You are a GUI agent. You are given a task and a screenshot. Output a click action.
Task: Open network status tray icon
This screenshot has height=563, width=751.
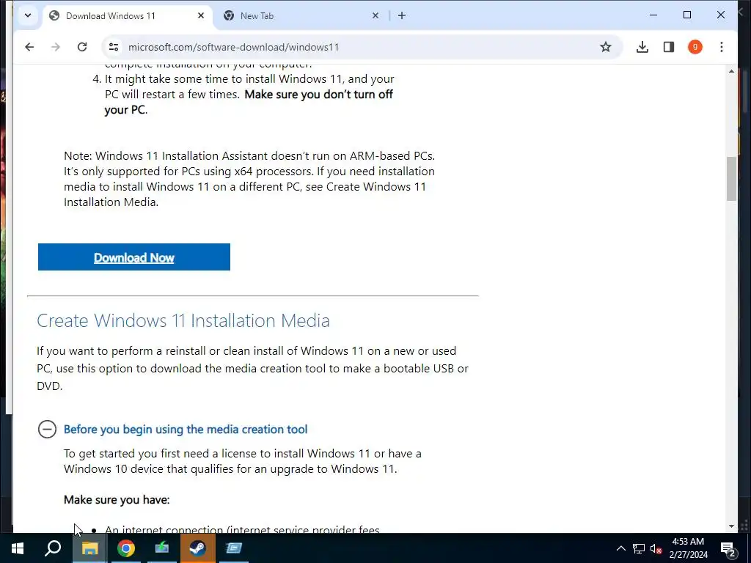639,548
